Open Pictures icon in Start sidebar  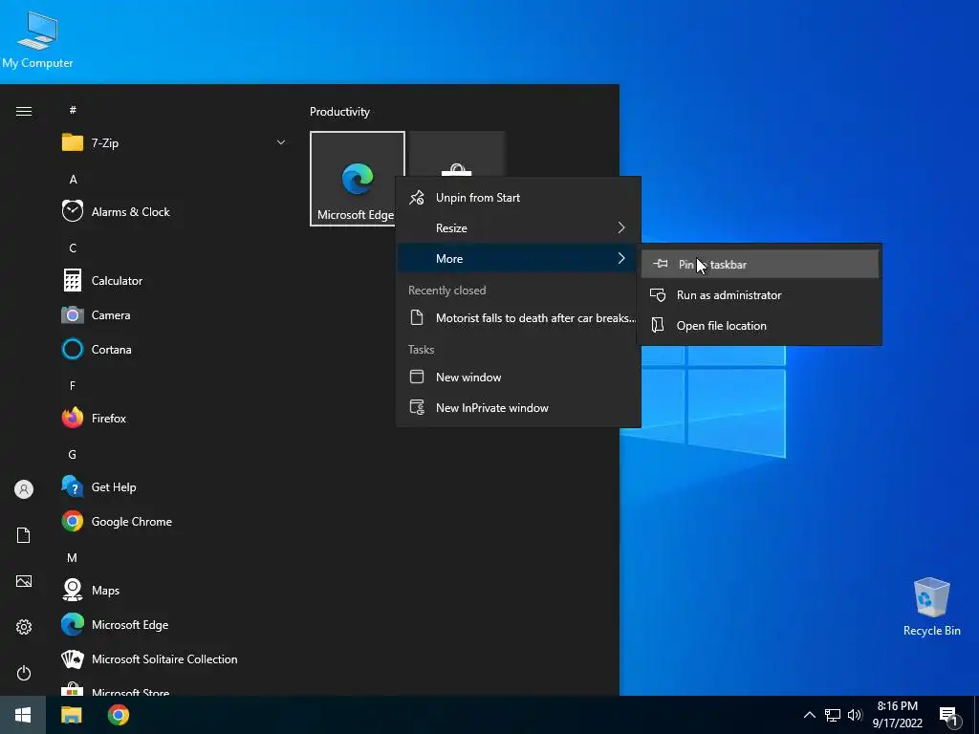click(24, 581)
